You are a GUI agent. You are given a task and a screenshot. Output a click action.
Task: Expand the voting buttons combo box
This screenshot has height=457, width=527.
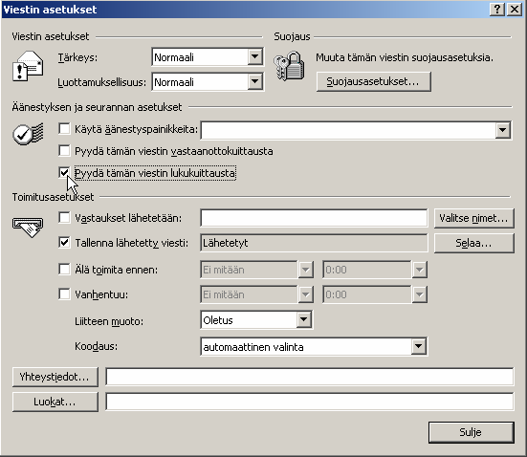pyautogui.click(x=503, y=130)
